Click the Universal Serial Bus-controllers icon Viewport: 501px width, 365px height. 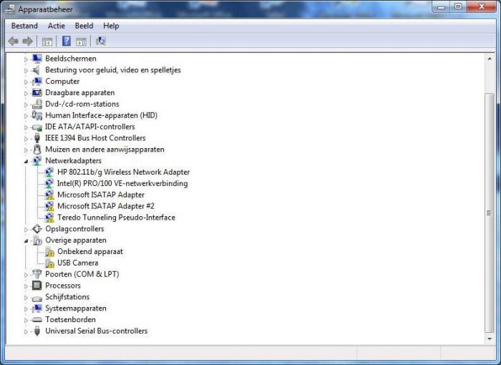tap(37, 331)
